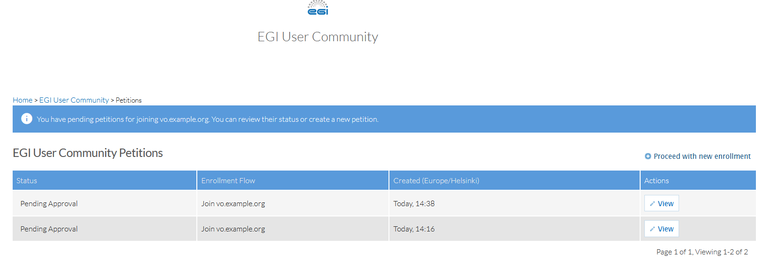Click the Enrollment Flow column header
762x268 pixels.
228,181
